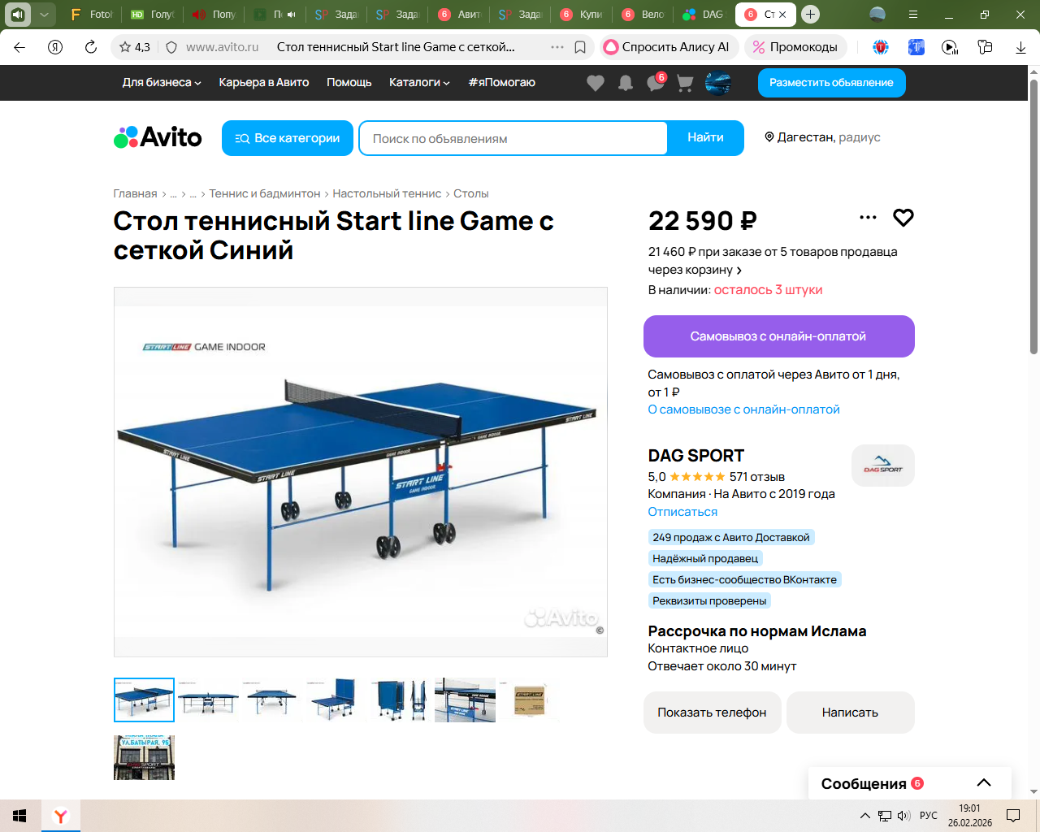1040x832 pixels.
Task: Open messages icon with badge in header
Action: click(656, 82)
